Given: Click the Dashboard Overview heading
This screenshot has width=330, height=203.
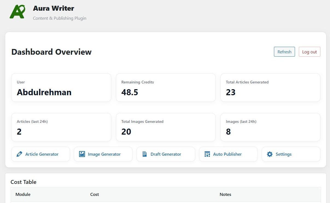Looking at the screenshot, I should pos(51,52).
